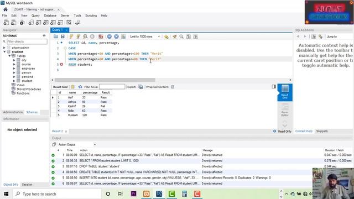
Task: Expand the course table
Action: (x=14, y=64)
